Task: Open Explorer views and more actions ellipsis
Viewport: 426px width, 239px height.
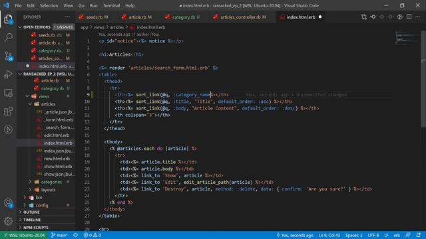Action: tap(67, 17)
